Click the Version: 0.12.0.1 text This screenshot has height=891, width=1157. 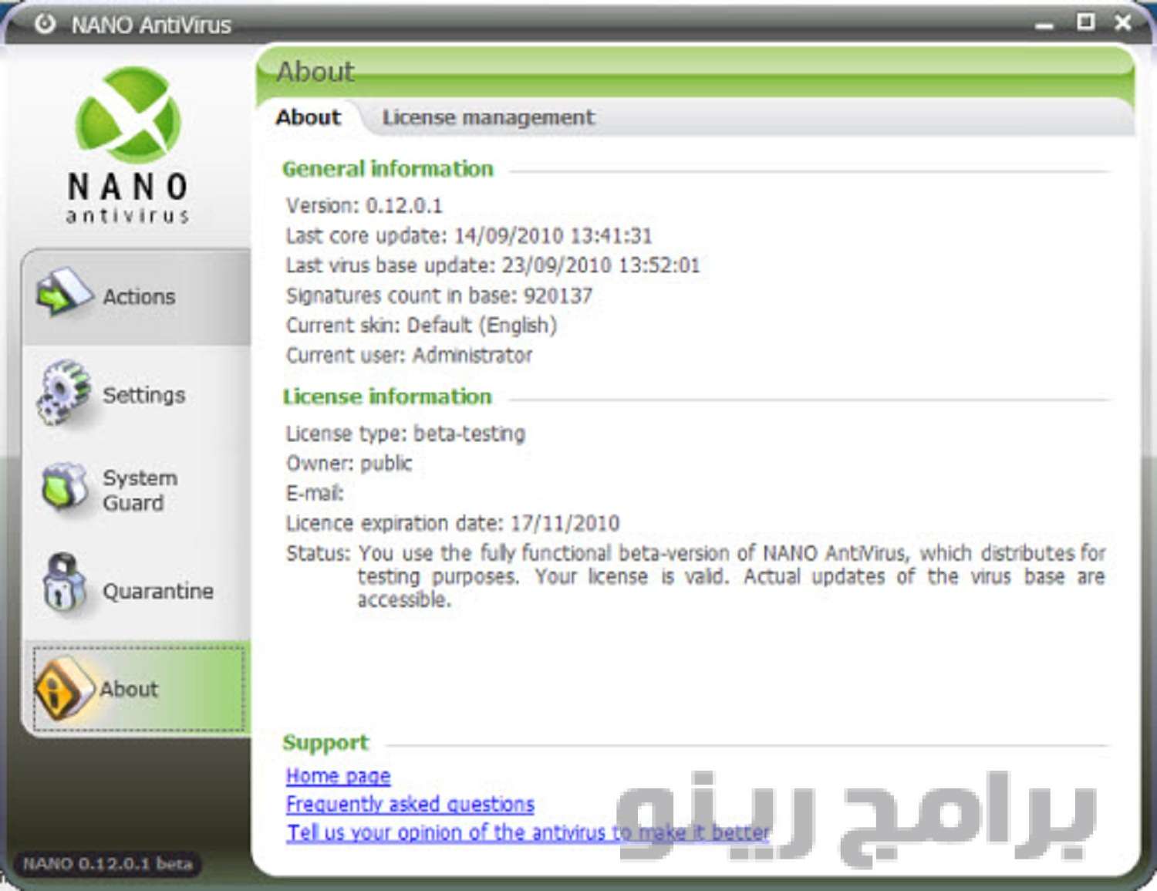point(364,206)
